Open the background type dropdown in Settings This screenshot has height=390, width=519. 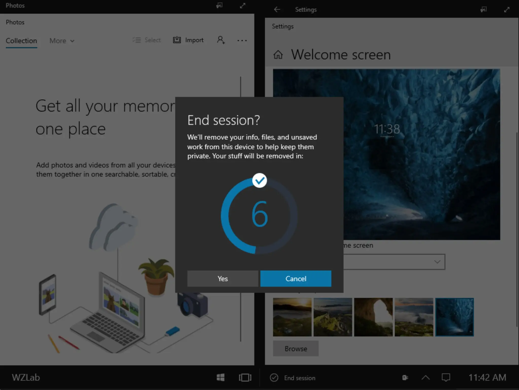click(x=394, y=262)
